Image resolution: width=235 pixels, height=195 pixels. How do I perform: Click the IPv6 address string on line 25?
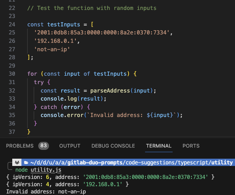[x=102, y=32]
